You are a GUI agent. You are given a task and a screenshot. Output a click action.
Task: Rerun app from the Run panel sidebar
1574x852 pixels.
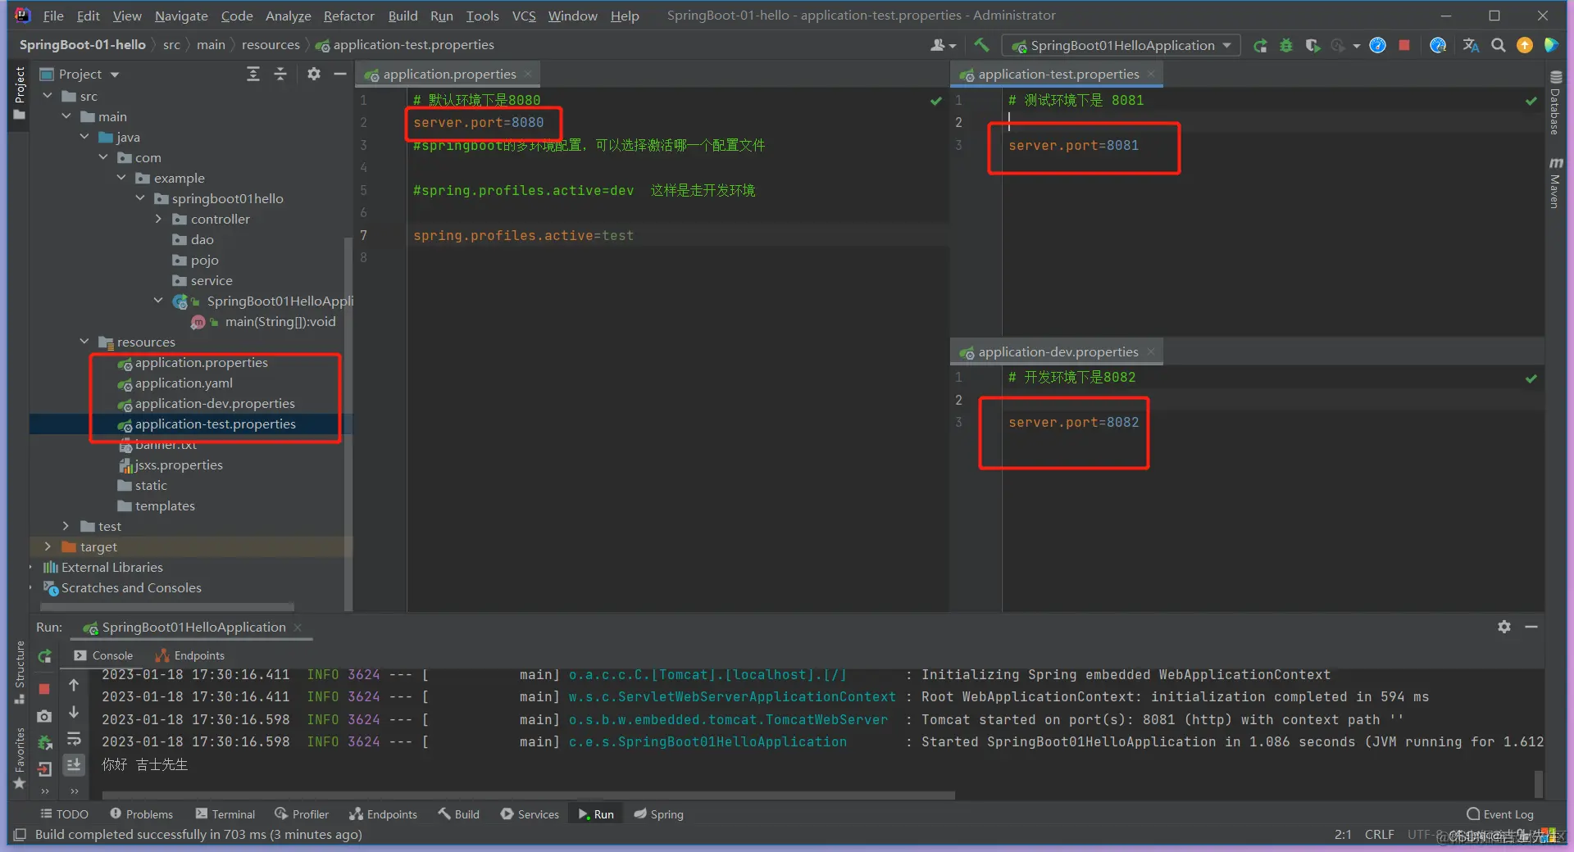(x=44, y=656)
